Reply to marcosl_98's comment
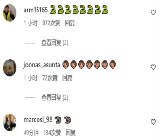The width and height of the screenshot is (159, 140). tap(71, 133)
